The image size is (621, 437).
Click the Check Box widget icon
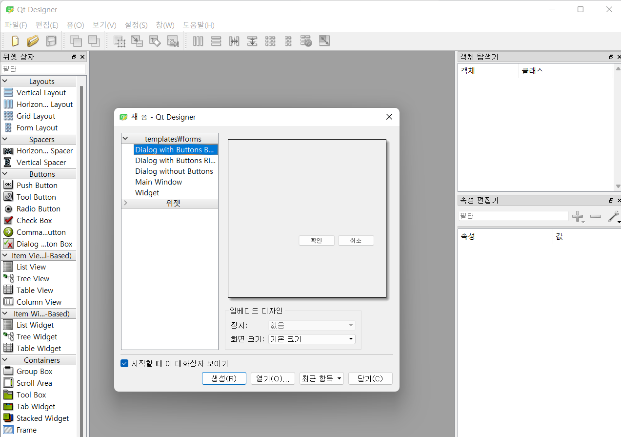click(x=8, y=220)
